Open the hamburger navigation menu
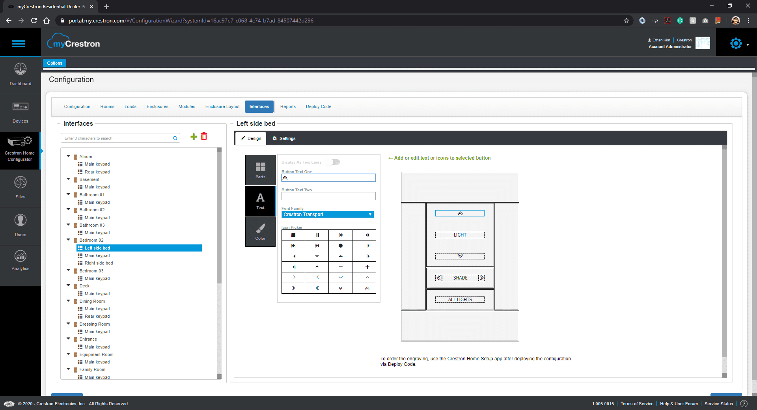Screen dimensions: 757x410 (x=19, y=44)
